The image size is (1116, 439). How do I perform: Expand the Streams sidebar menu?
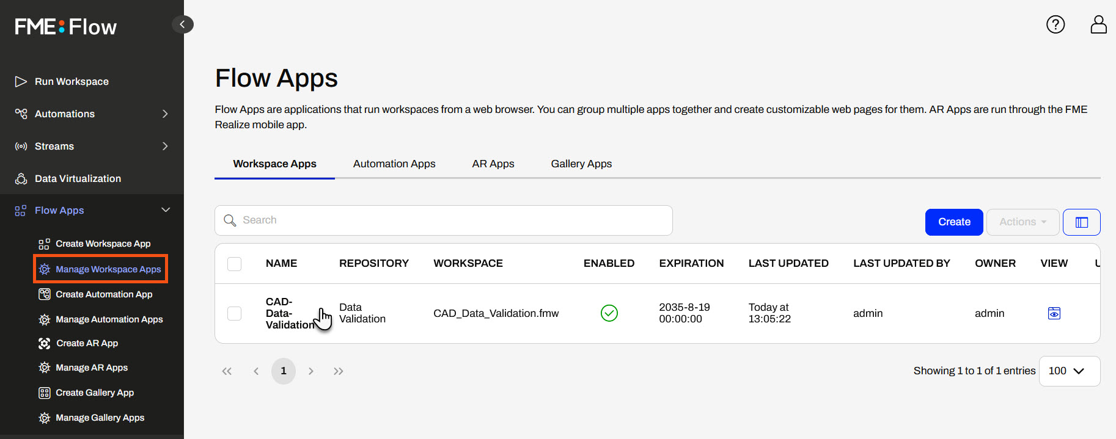164,146
